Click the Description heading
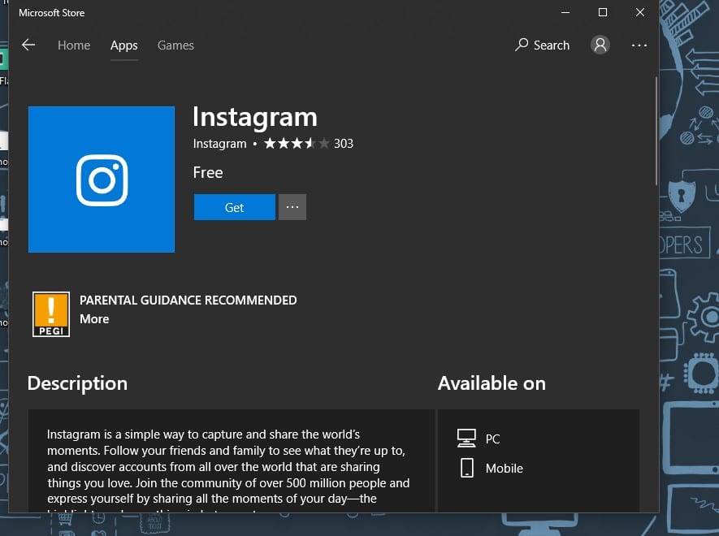Image resolution: width=719 pixels, height=536 pixels. click(x=77, y=383)
